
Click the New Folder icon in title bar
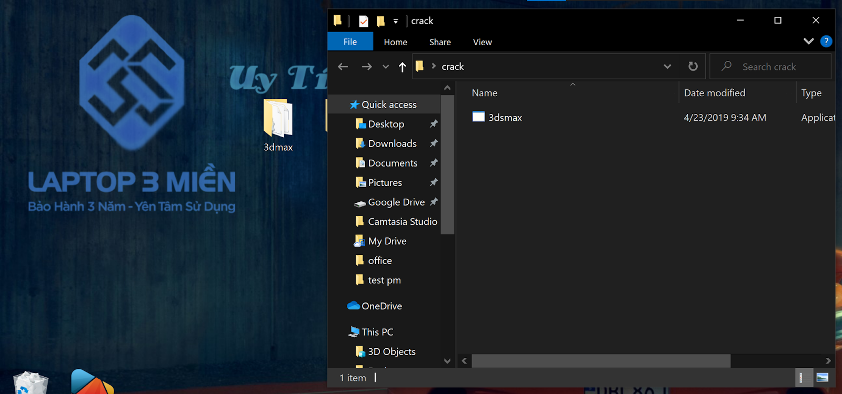[380, 21]
